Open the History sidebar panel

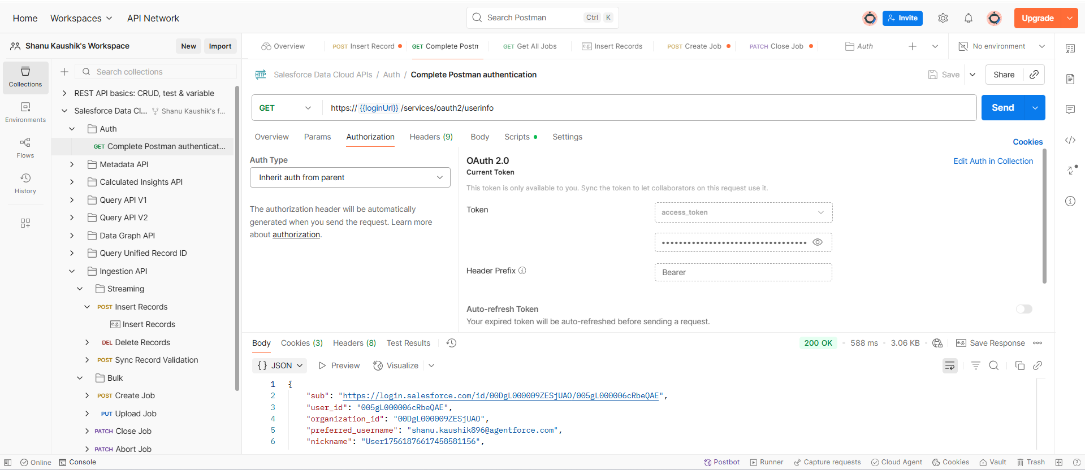[25, 183]
